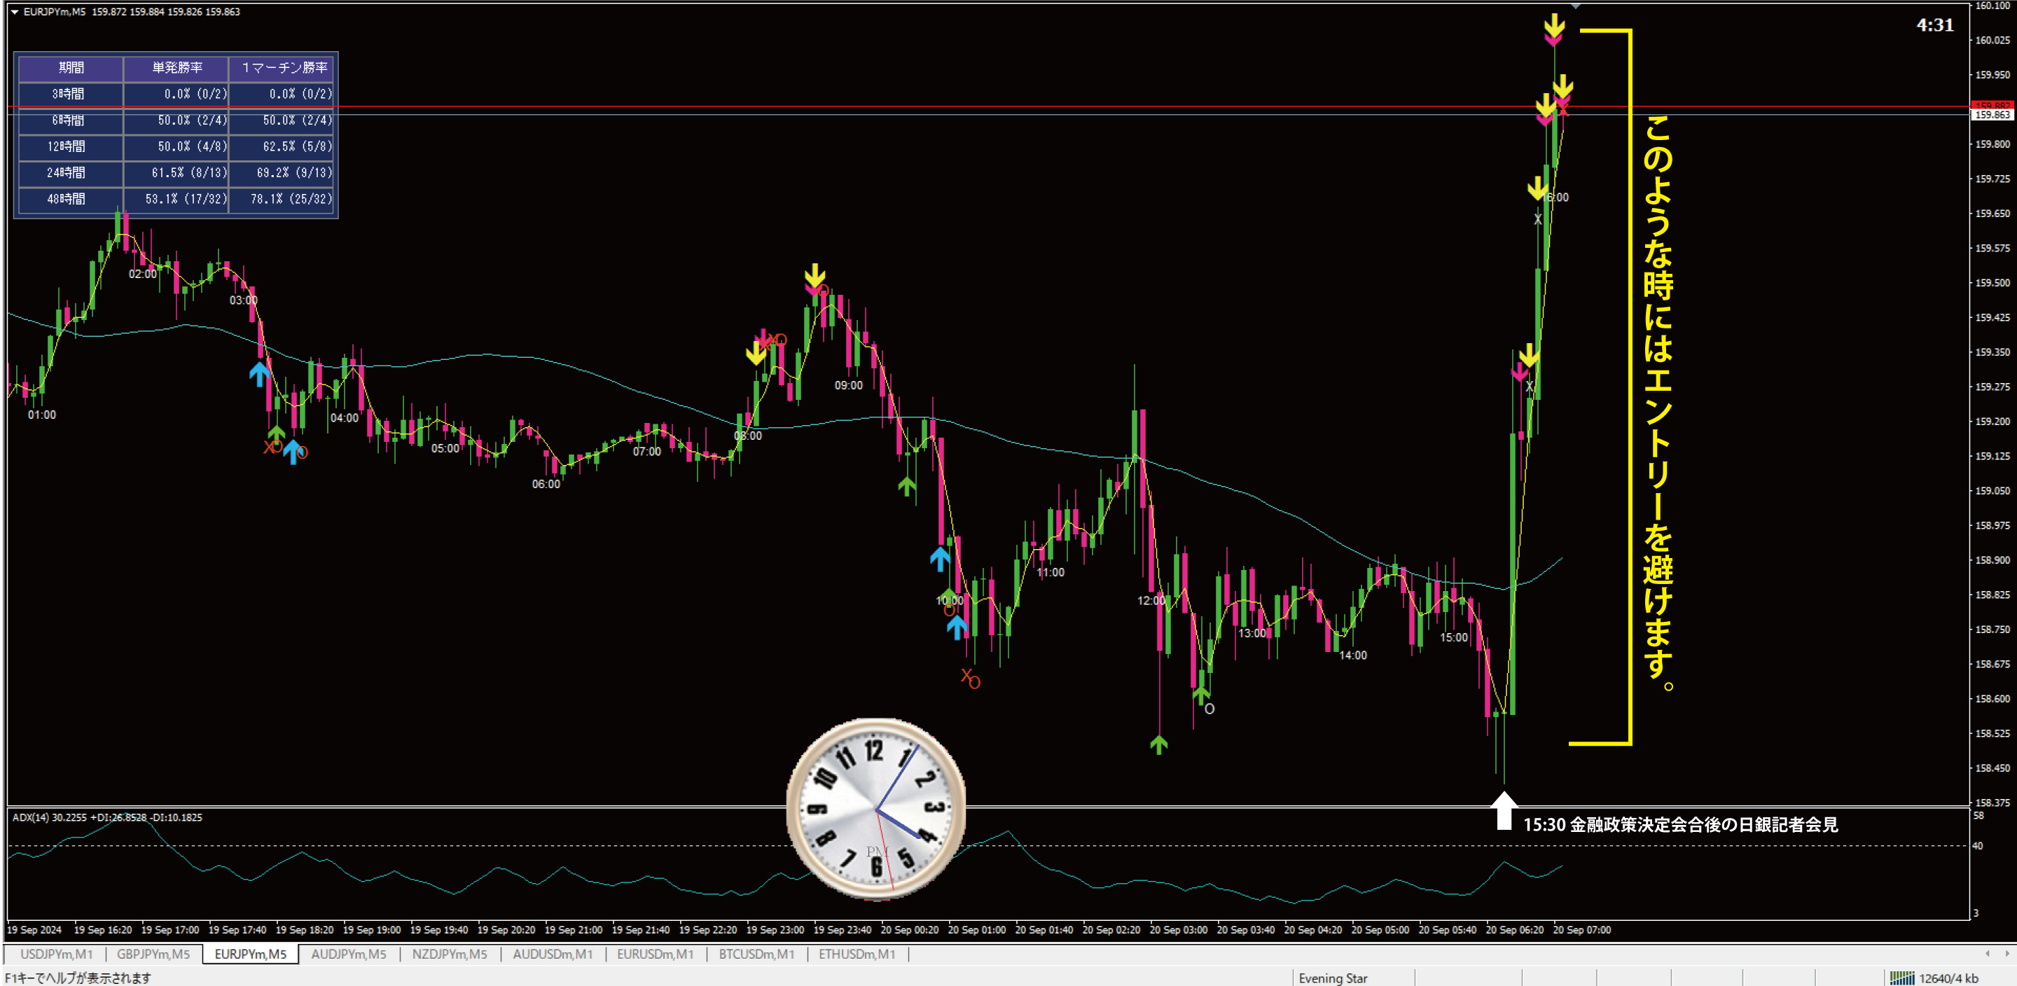
Task: Open the ETHUSDm,M1 chart tab
Action: coord(857,954)
